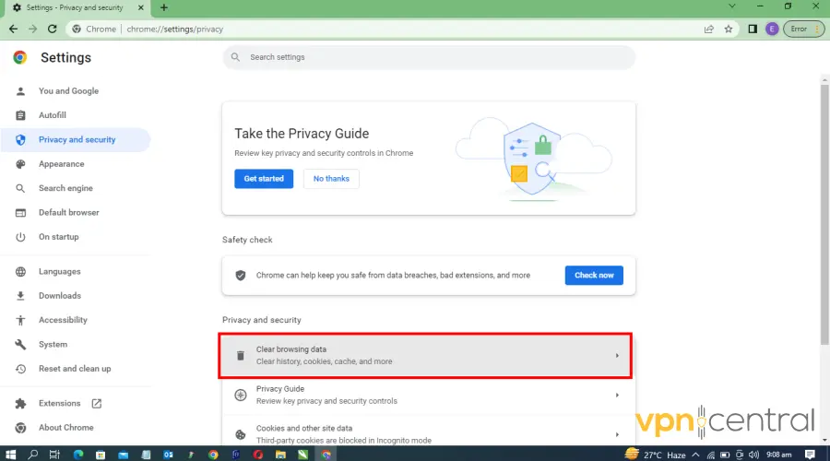Click the 9:08 am taskbar clock
Image resolution: width=830 pixels, height=461 pixels.
[x=778, y=455]
